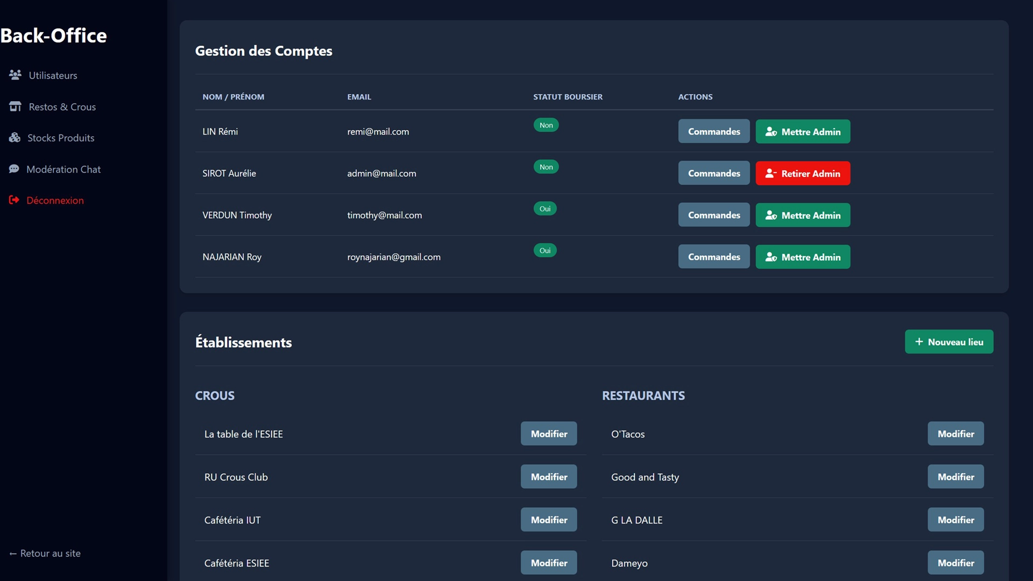Click the Stocks Produits boxes icon
1033x581 pixels.
pos(15,138)
